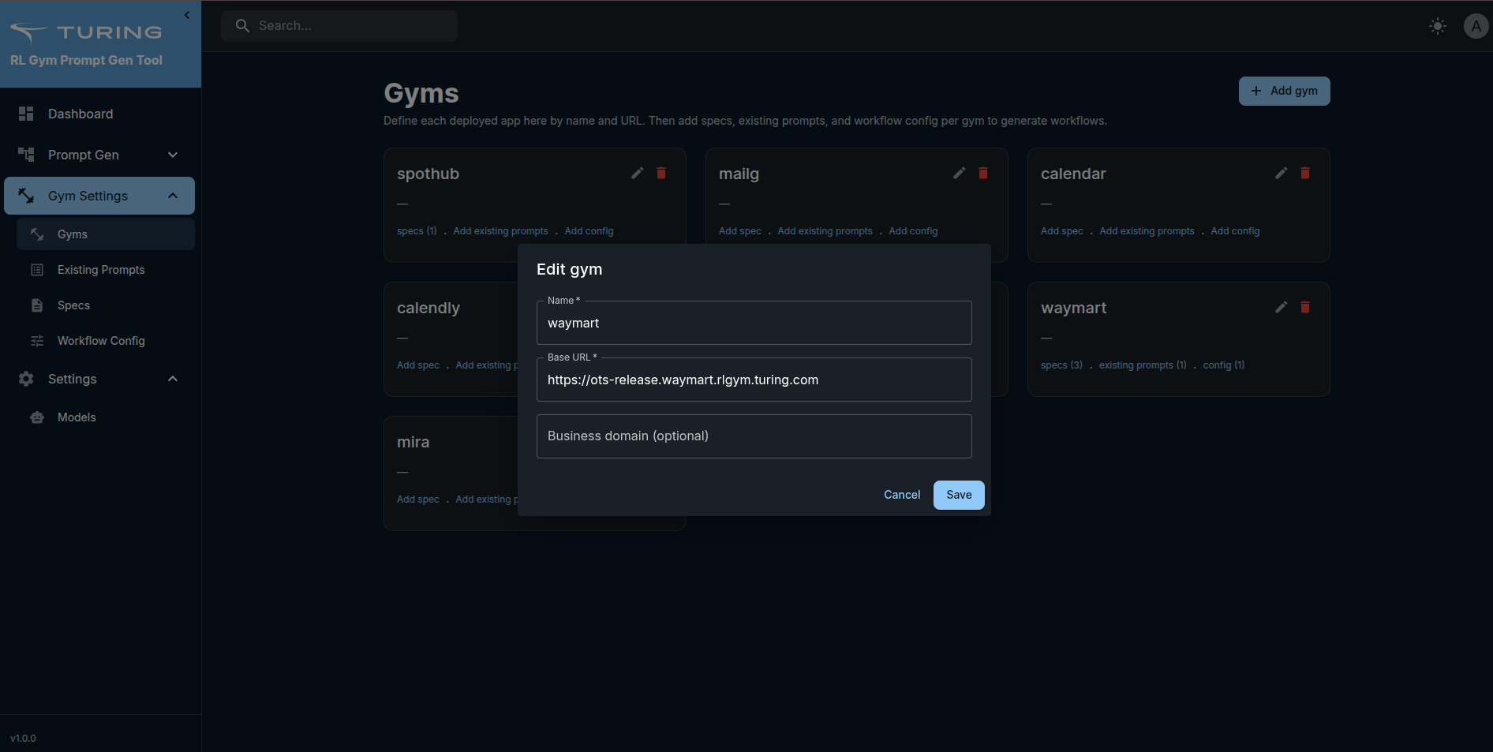Click the search magnifier icon
This screenshot has height=752, width=1493.
coord(242,25)
